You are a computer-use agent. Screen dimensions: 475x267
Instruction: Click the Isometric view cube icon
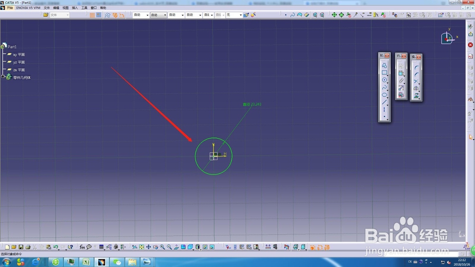(190, 247)
